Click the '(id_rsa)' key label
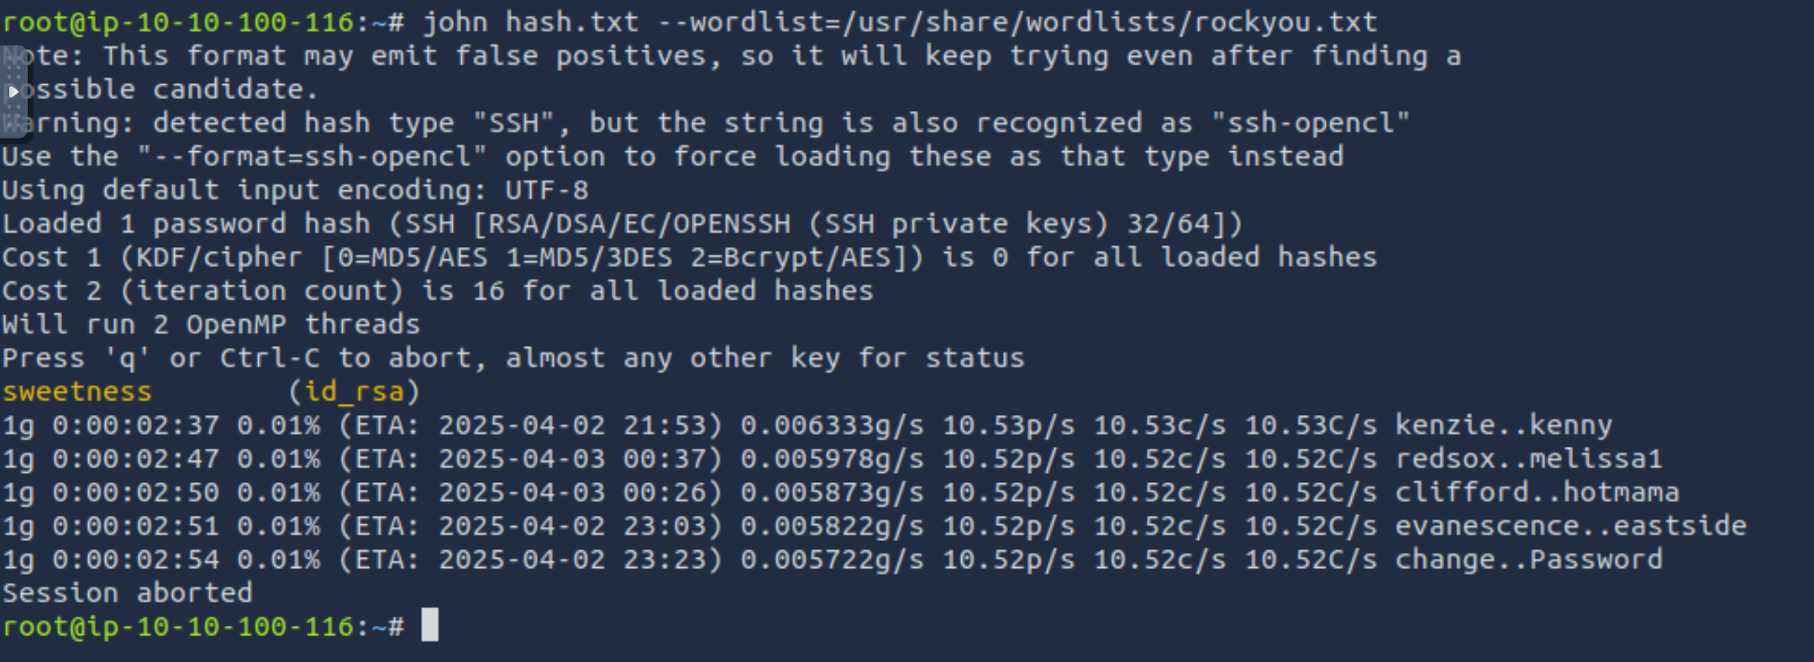This screenshot has height=662, width=1814. coord(354,391)
